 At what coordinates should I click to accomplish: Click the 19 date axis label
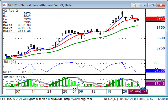tap(109, 92)
